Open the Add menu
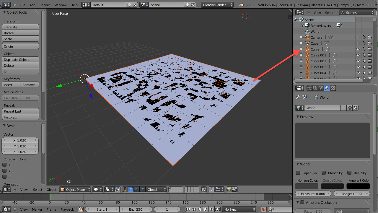 [x=32, y=4]
